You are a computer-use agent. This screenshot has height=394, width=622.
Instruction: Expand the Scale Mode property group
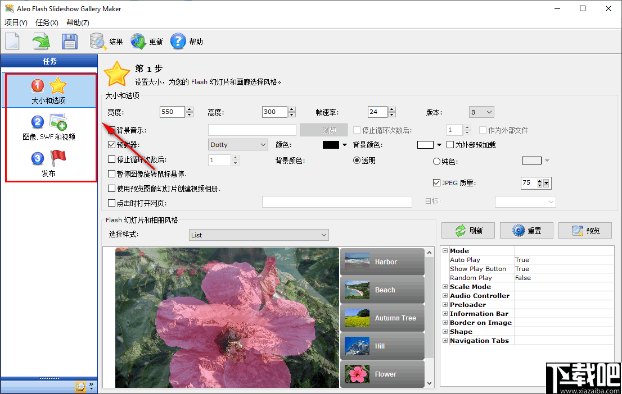445,287
